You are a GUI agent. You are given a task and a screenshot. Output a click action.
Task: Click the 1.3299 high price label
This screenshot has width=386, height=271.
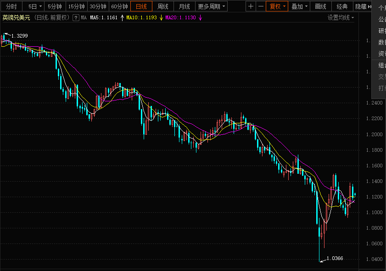point(20,36)
